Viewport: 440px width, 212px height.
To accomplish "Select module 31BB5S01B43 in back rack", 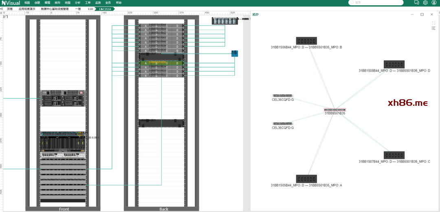I will pyautogui.click(x=161, y=30).
